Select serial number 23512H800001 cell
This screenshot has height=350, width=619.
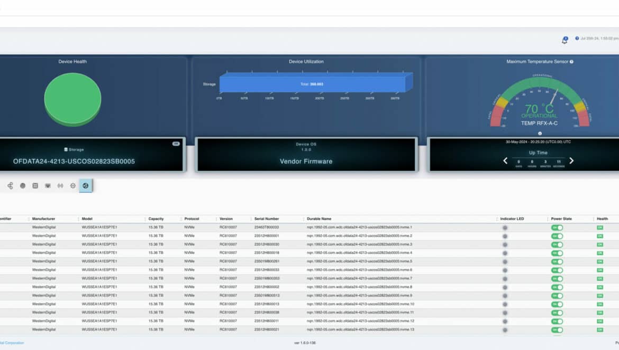tap(267, 236)
